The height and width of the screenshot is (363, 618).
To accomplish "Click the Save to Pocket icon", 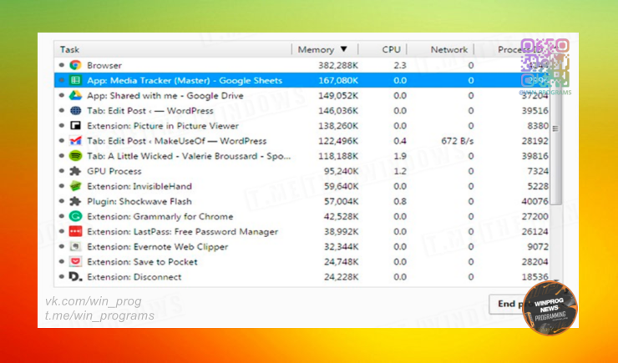I will coord(75,261).
